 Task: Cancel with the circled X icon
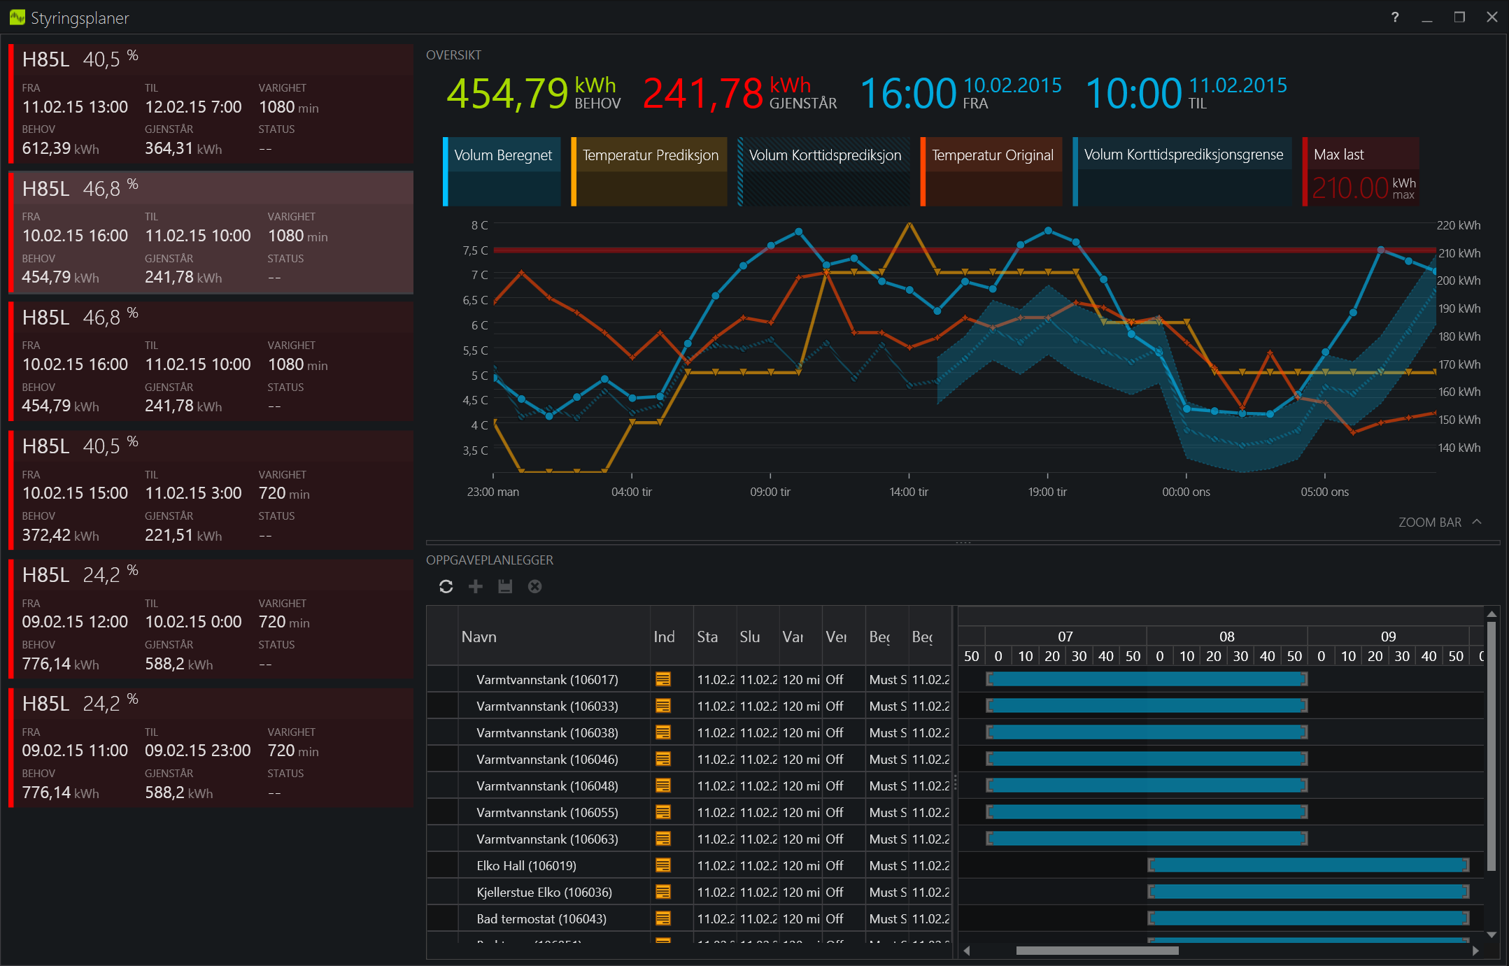[x=534, y=586]
